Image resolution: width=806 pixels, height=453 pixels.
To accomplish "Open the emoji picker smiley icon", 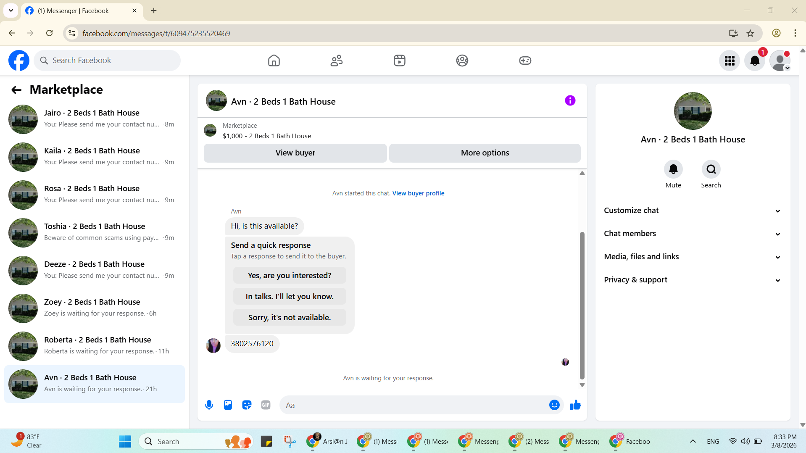I will (554, 405).
